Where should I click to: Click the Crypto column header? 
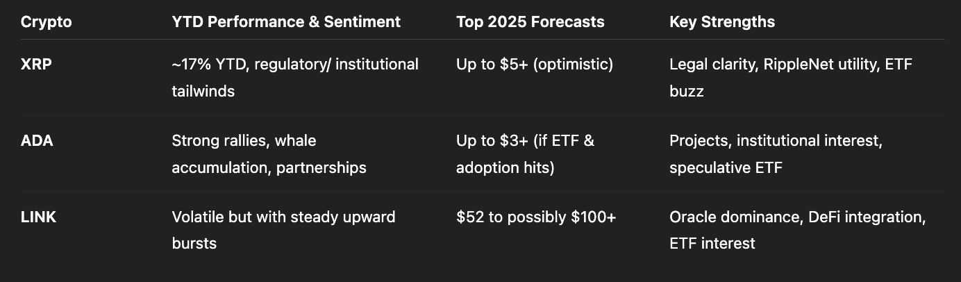coord(46,22)
